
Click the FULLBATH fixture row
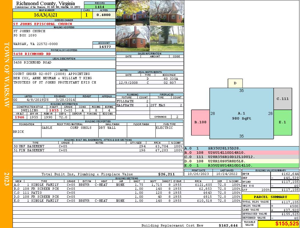pyautogui.click(x=133, y=101)
